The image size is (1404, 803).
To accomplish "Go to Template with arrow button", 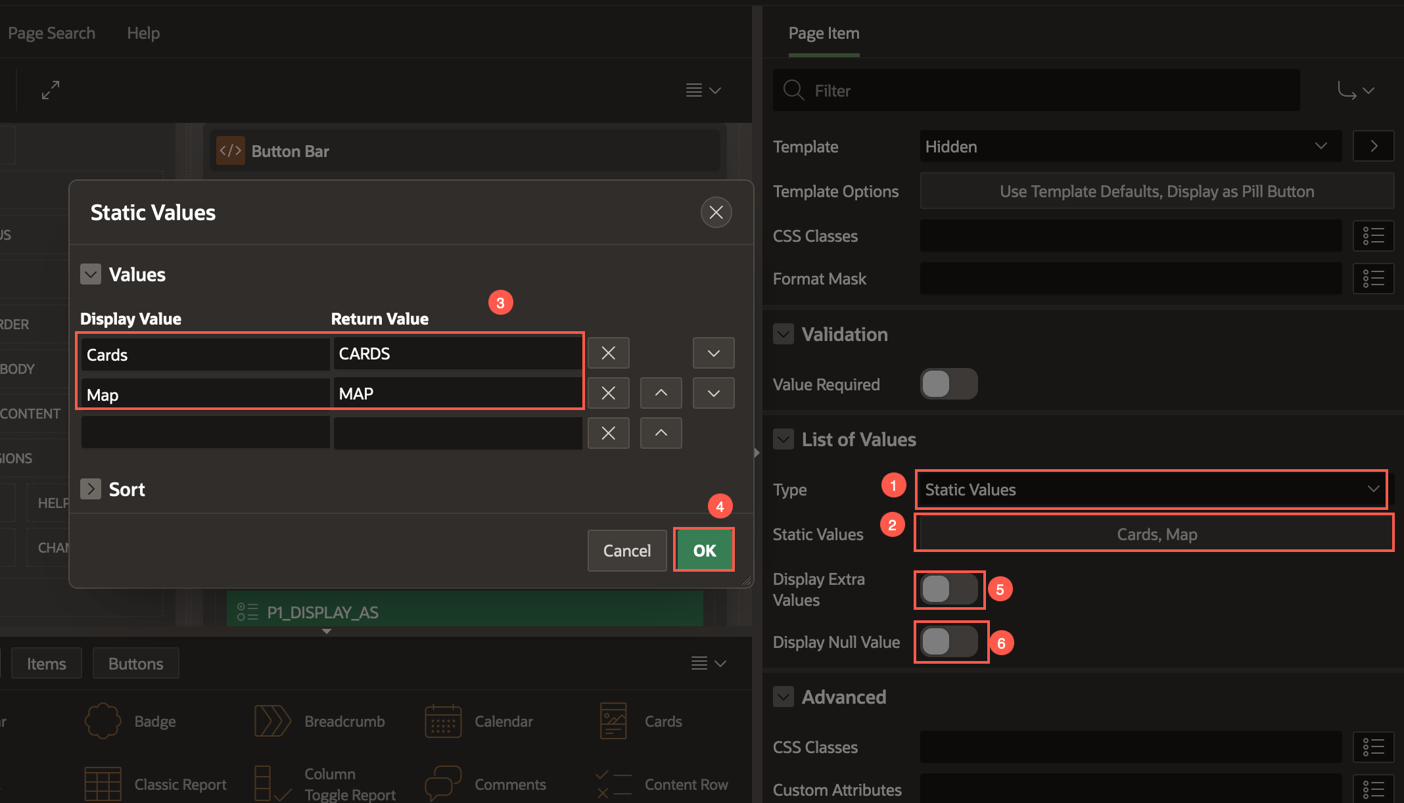I will pos(1373,146).
